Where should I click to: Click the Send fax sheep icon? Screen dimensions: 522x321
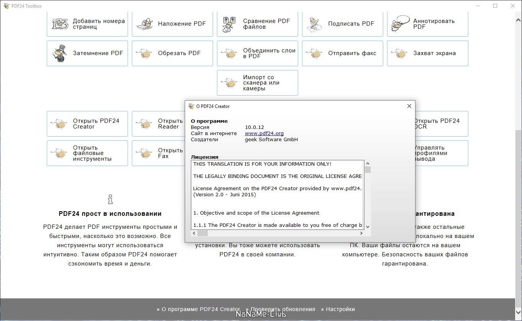pos(315,54)
